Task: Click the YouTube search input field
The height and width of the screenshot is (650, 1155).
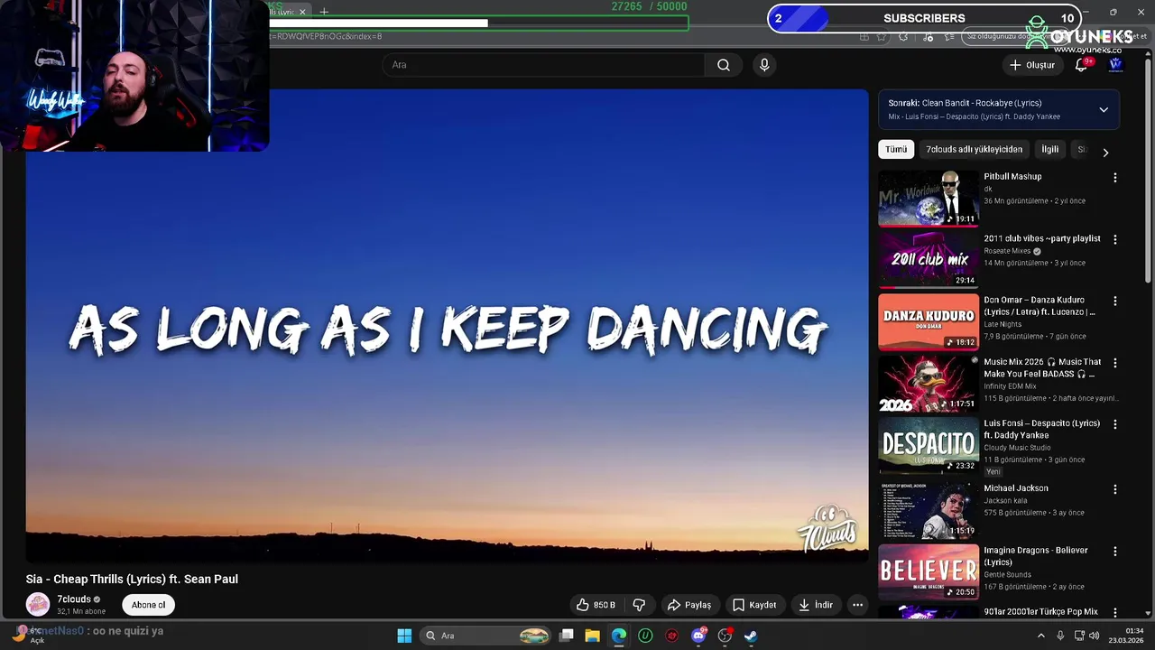Action: pos(543,65)
